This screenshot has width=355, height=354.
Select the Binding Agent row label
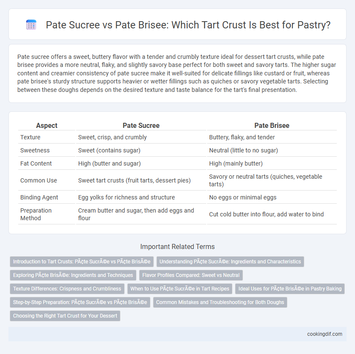click(39, 197)
